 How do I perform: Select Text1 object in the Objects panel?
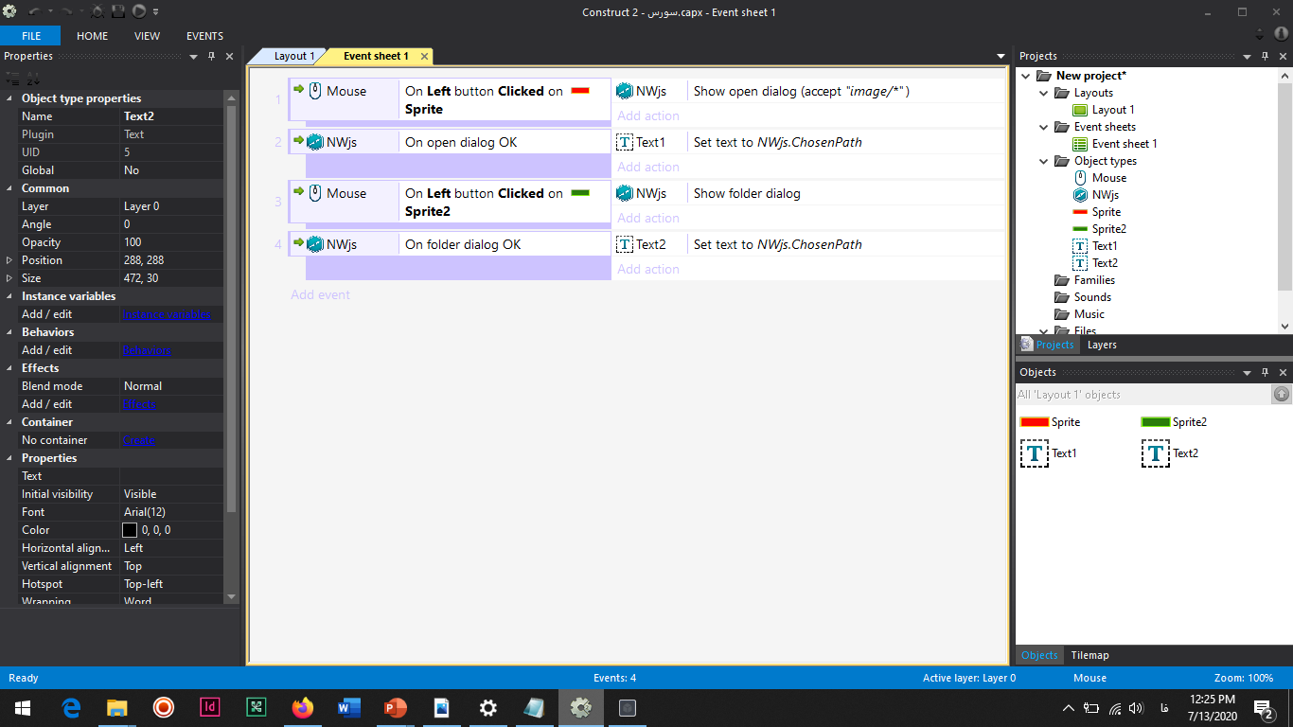click(1049, 453)
